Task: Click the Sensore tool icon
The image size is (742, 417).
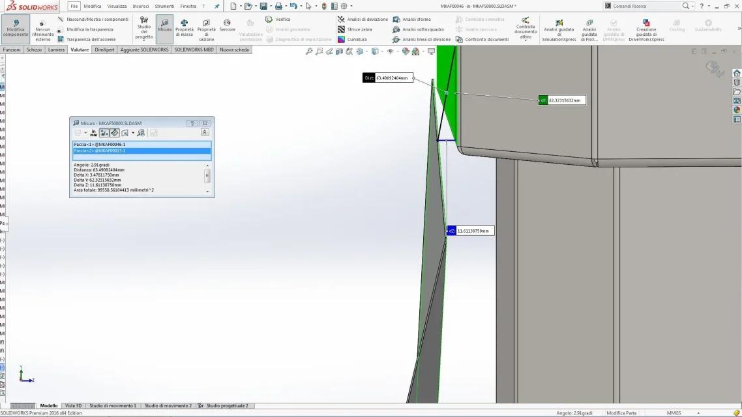Action: click(x=227, y=23)
